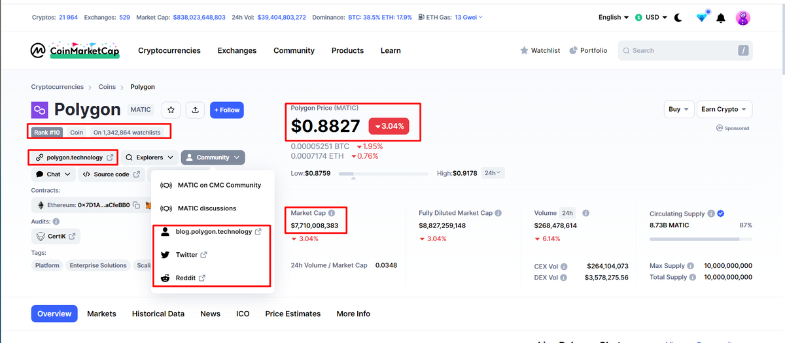This screenshot has height=343, width=785.
Task: Click the info icon beside Audits
Action: tap(56, 221)
